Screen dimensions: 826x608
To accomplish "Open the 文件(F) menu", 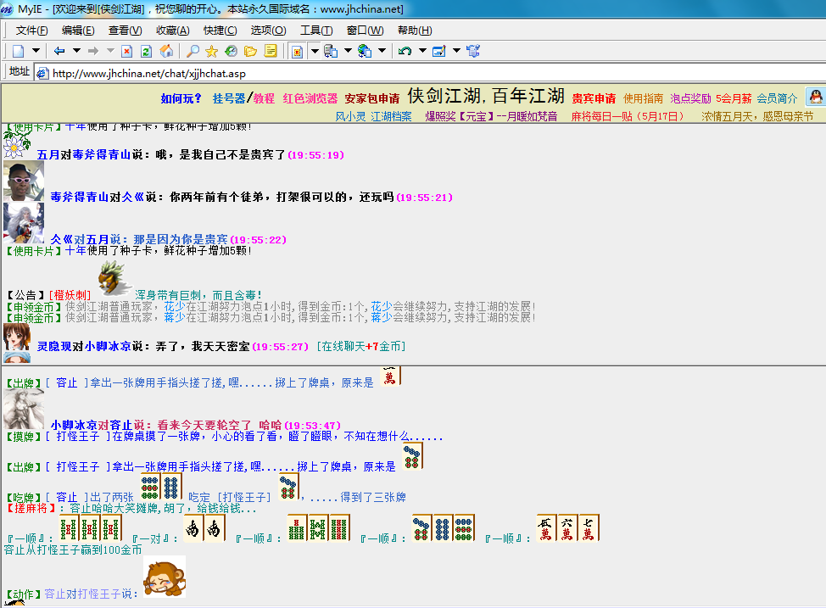I will click(x=31, y=31).
